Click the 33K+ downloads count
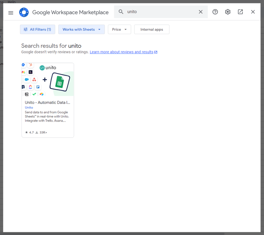Image resolution: width=264 pixels, height=235 pixels. pyautogui.click(x=41, y=132)
